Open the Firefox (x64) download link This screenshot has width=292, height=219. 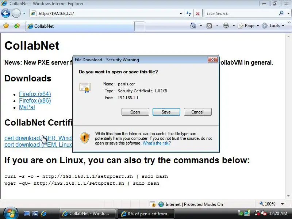[x=35, y=94]
